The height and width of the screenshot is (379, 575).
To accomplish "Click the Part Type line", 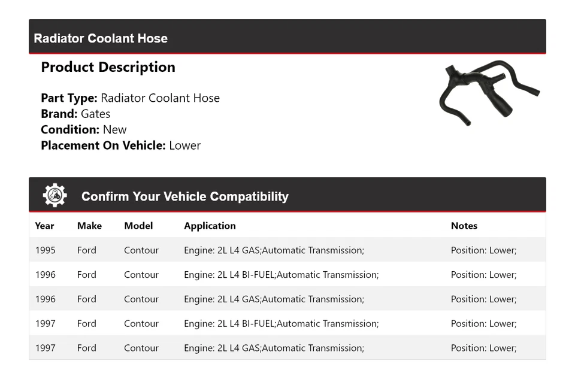I will pos(130,98).
